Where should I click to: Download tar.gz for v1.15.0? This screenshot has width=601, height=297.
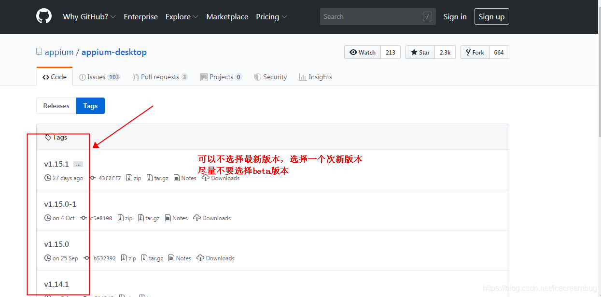pos(152,258)
